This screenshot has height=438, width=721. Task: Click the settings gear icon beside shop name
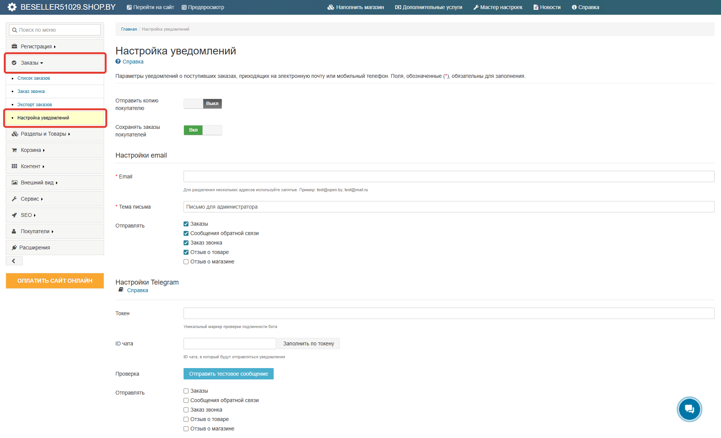tap(12, 7)
